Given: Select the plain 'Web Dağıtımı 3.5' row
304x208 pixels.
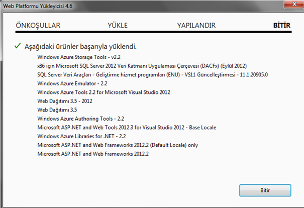Looking at the screenshot, I should point(57,110).
